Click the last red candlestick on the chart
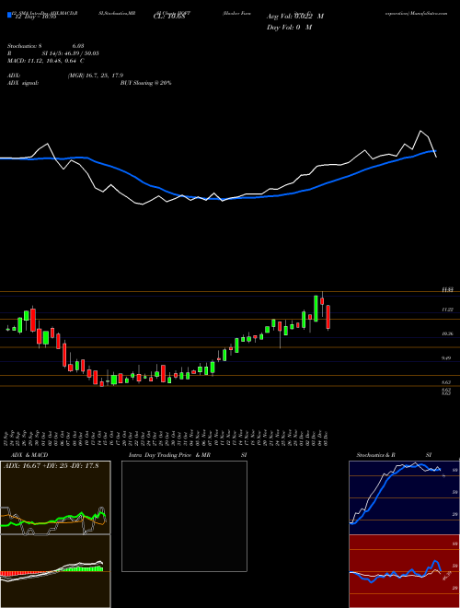 pyautogui.click(x=328, y=317)
